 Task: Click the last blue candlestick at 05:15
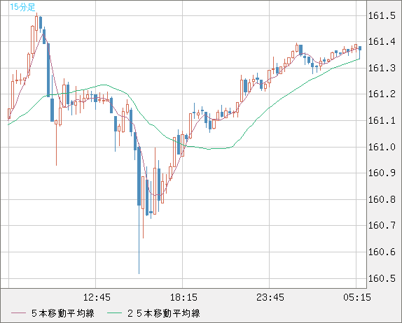coord(360,52)
